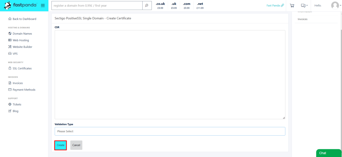Click the create certificate page heading

coord(93,18)
